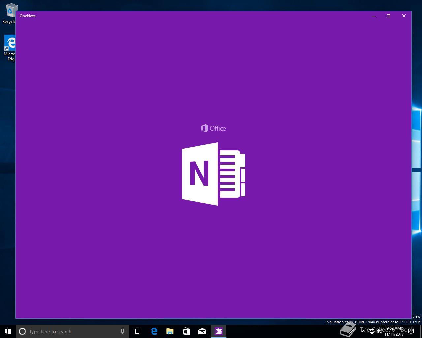Maximize the OneNote window

pos(389,16)
